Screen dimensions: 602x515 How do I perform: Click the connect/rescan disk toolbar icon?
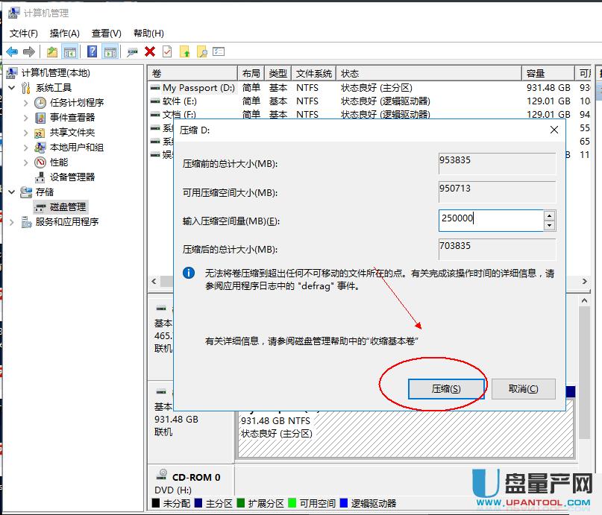132,51
